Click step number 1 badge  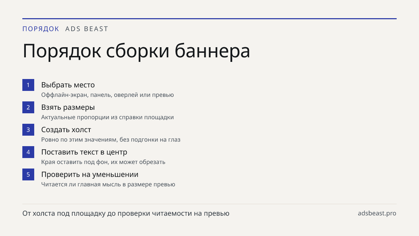click(28, 85)
